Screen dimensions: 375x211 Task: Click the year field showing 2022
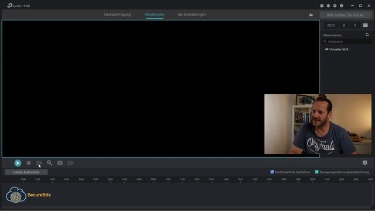tap(331, 25)
